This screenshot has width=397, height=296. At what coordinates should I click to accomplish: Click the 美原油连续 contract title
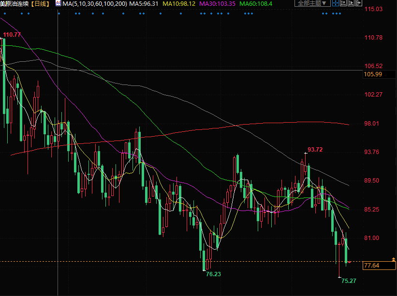15,3
